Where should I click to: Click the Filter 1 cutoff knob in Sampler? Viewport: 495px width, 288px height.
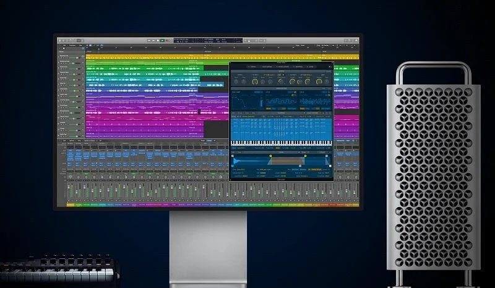pyautogui.click(x=255, y=82)
